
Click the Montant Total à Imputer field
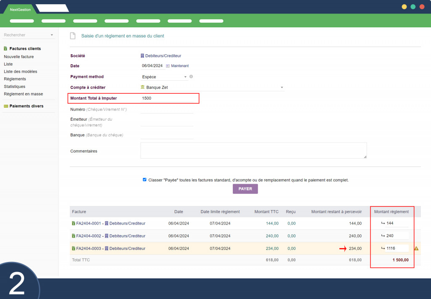(x=168, y=98)
